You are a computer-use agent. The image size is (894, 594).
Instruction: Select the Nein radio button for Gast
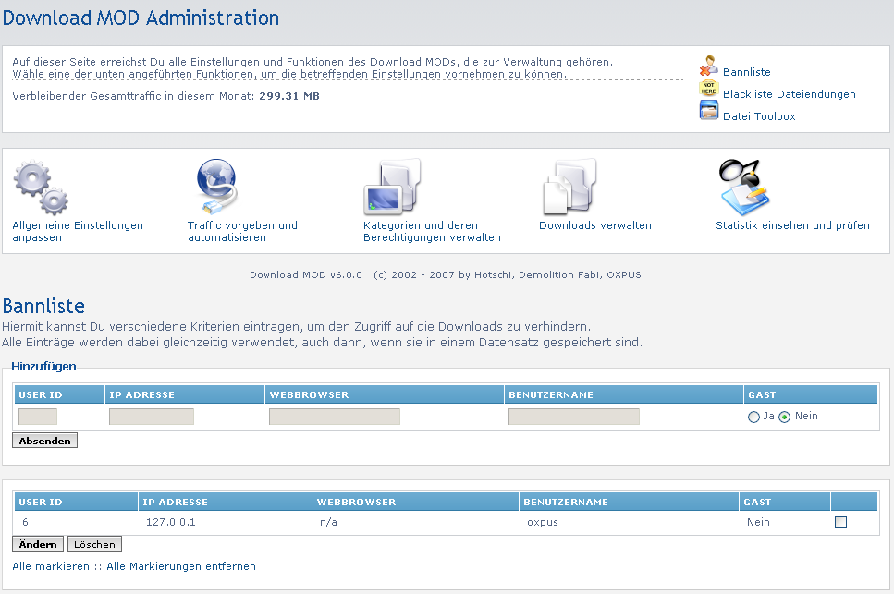(x=785, y=418)
